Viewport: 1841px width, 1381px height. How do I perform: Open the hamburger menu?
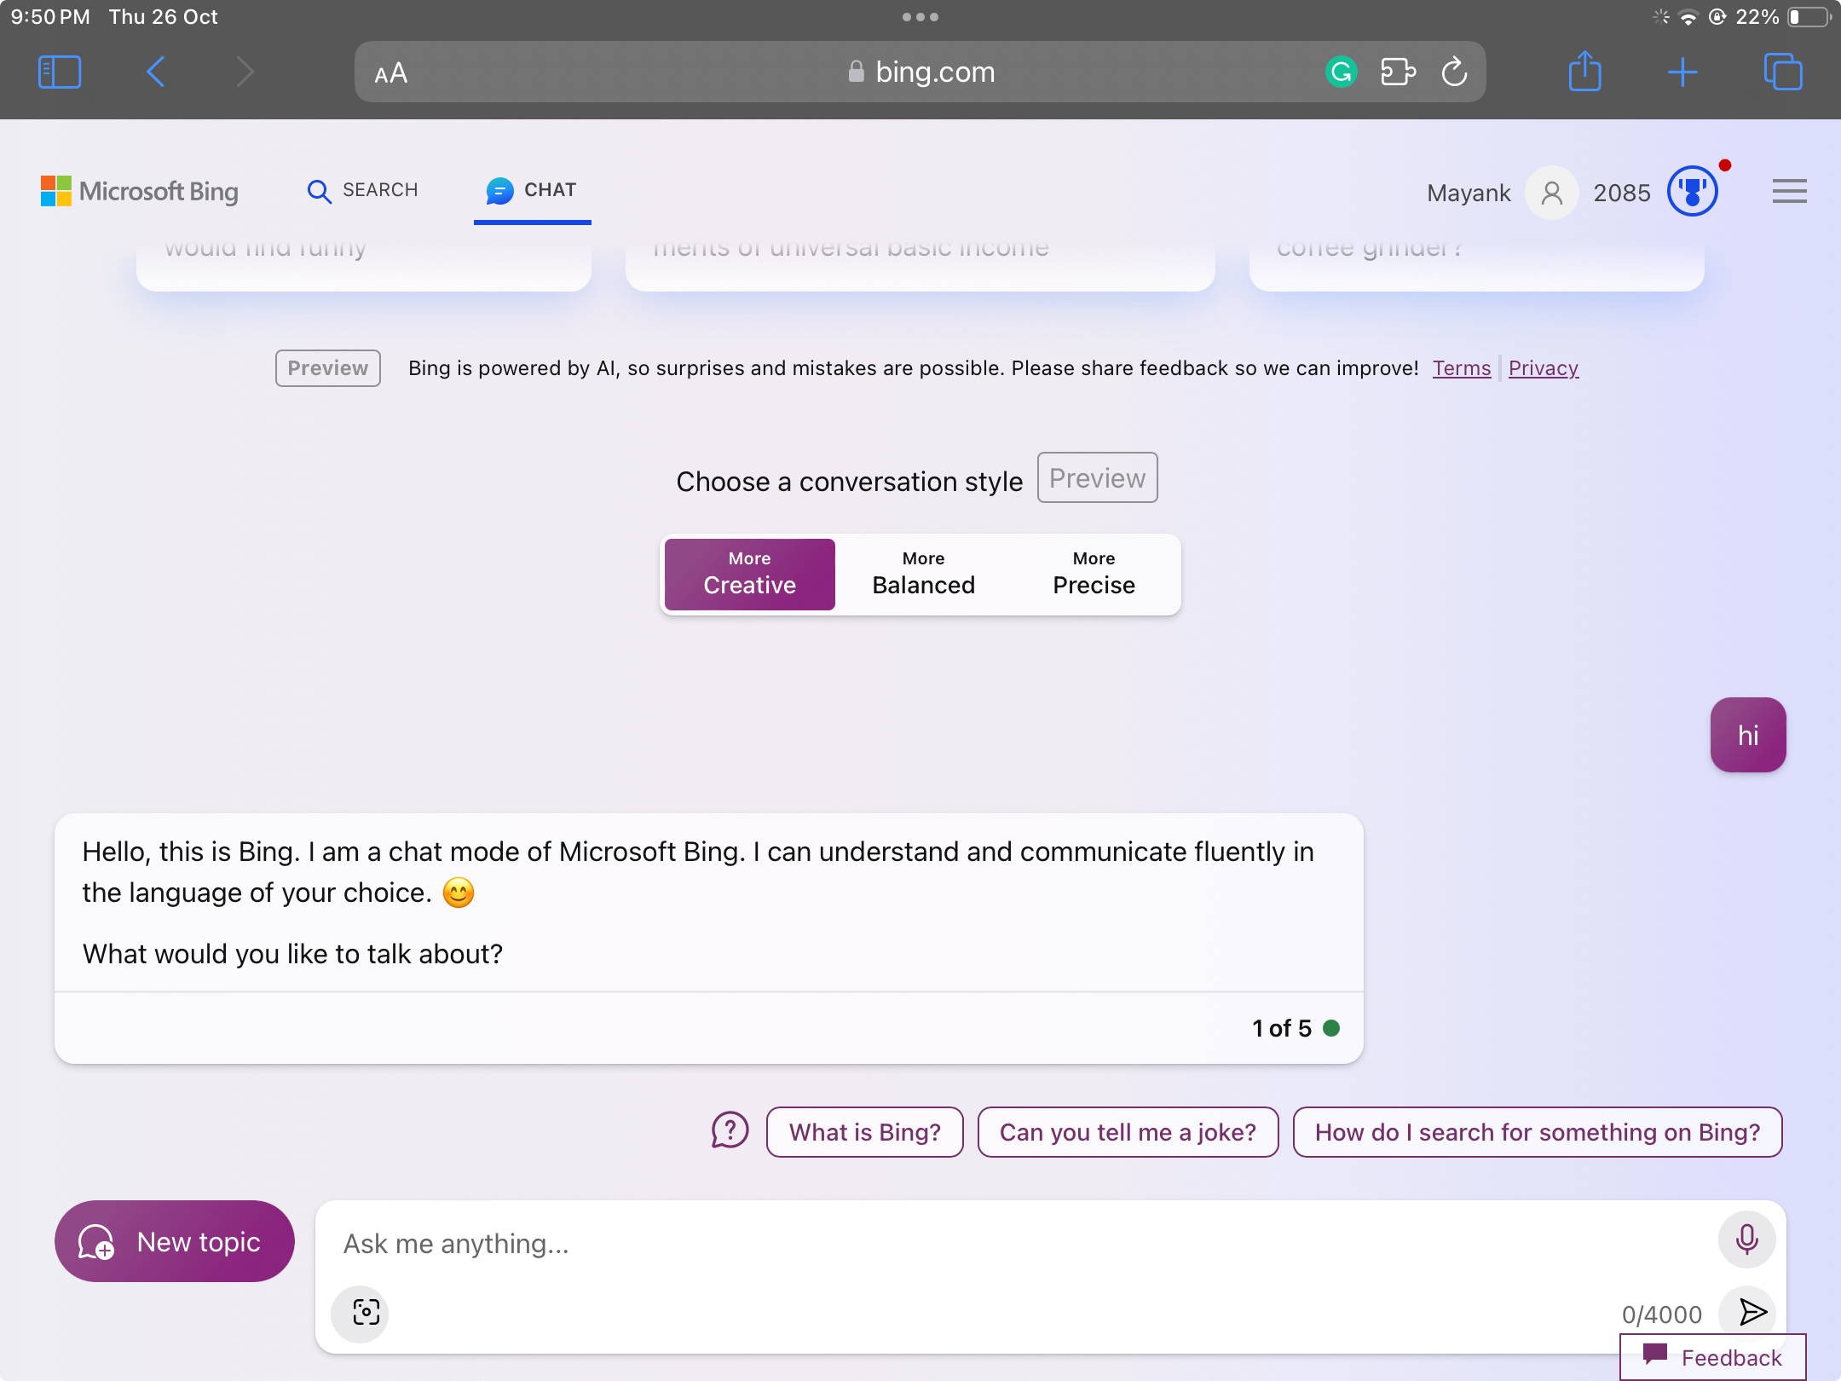pyautogui.click(x=1788, y=191)
